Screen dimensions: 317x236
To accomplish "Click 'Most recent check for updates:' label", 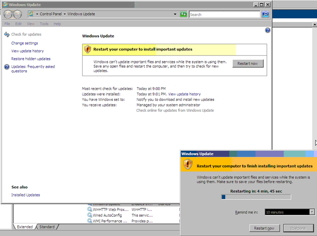I will coord(107,89).
